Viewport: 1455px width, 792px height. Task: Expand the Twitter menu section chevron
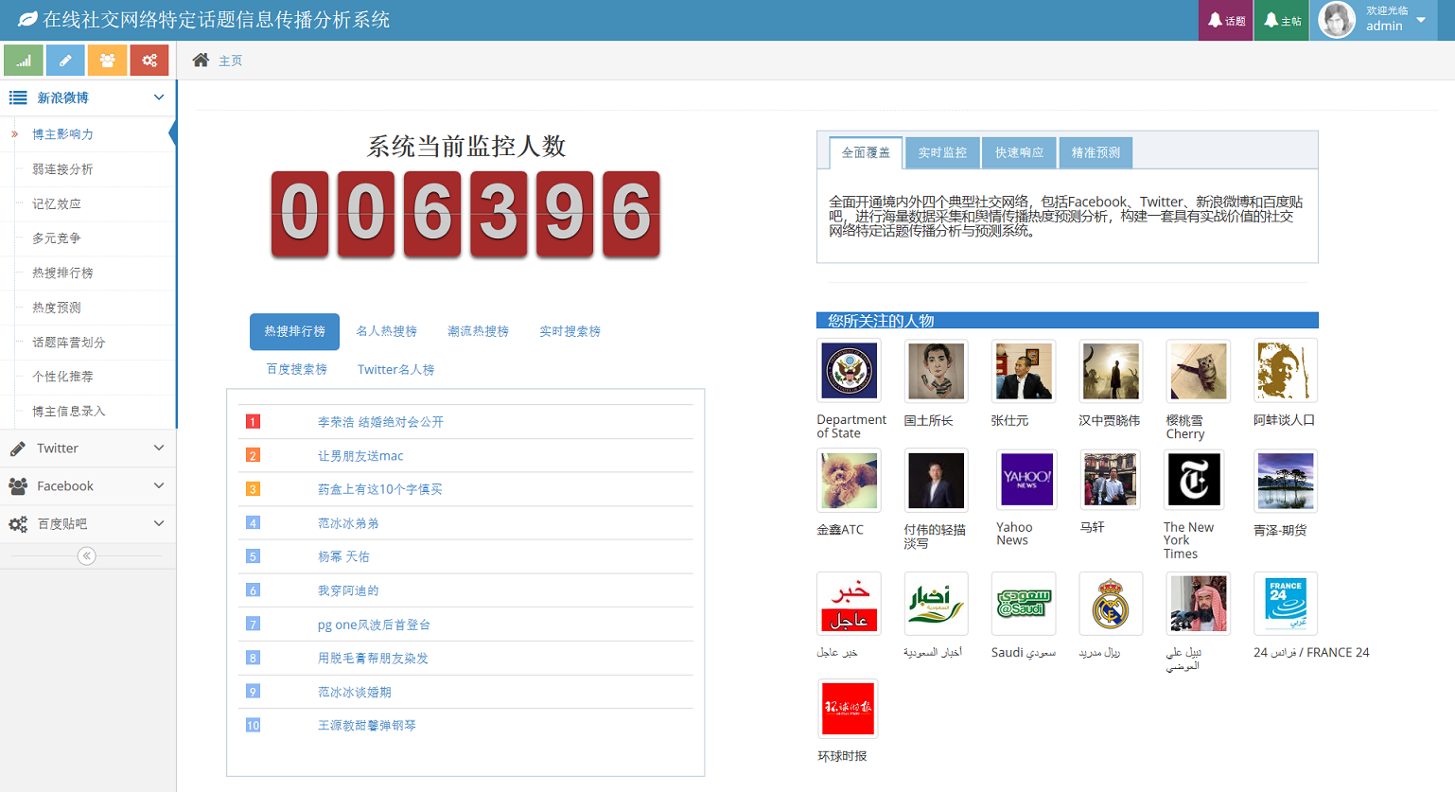tap(159, 449)
